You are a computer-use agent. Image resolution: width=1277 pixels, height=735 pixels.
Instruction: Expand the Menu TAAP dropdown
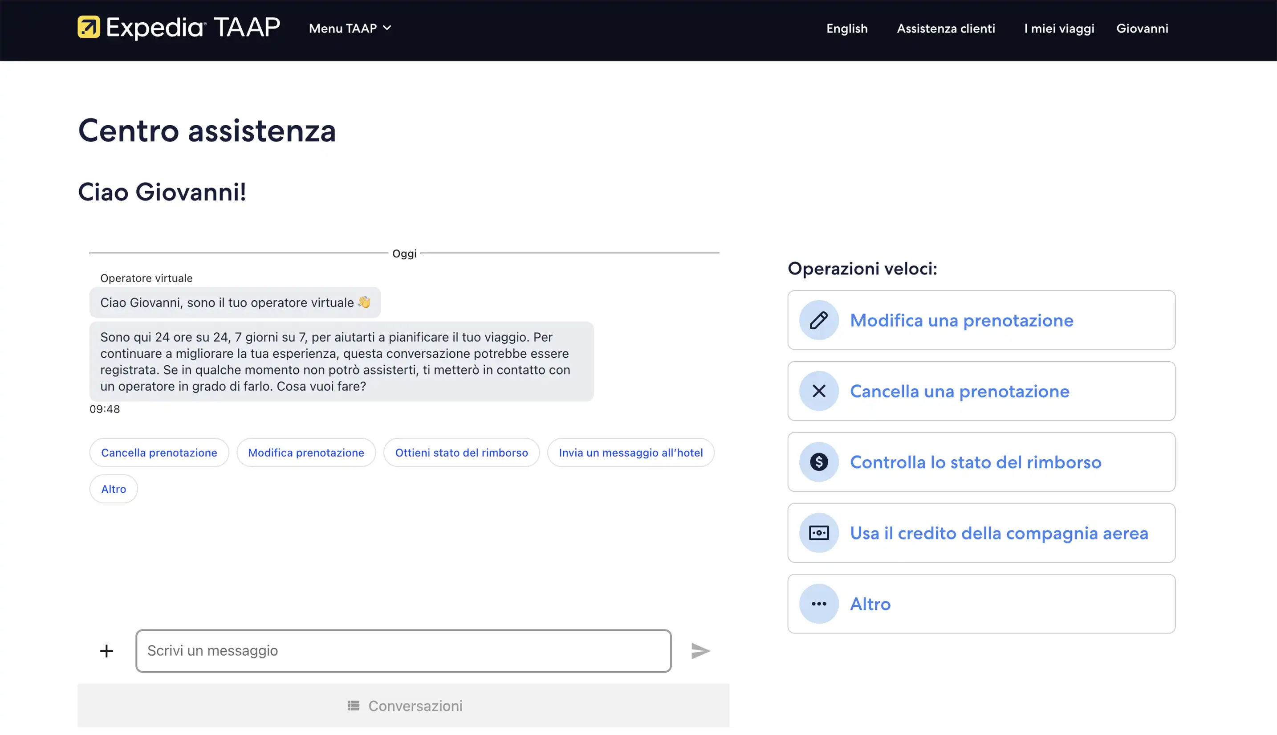[350, 28]
